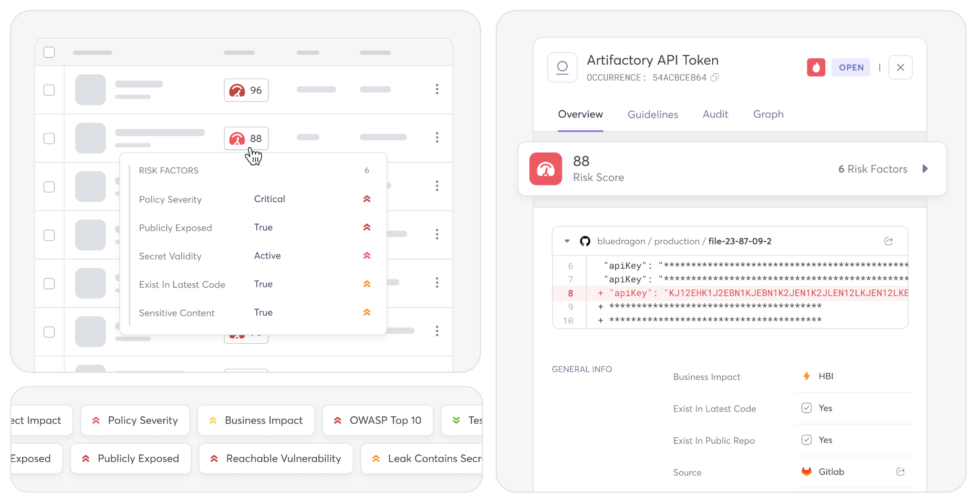Viewport: 977px width, 503px height.
Task: Toggle the Exist In Public Repo Yes checkbox
Action: pos(806,440)
